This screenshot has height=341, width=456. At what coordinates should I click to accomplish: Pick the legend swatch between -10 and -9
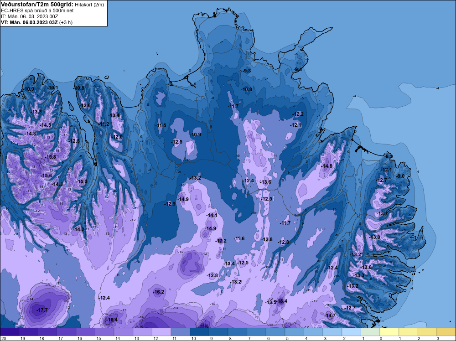pyautogui.click(x=200, y=332)
